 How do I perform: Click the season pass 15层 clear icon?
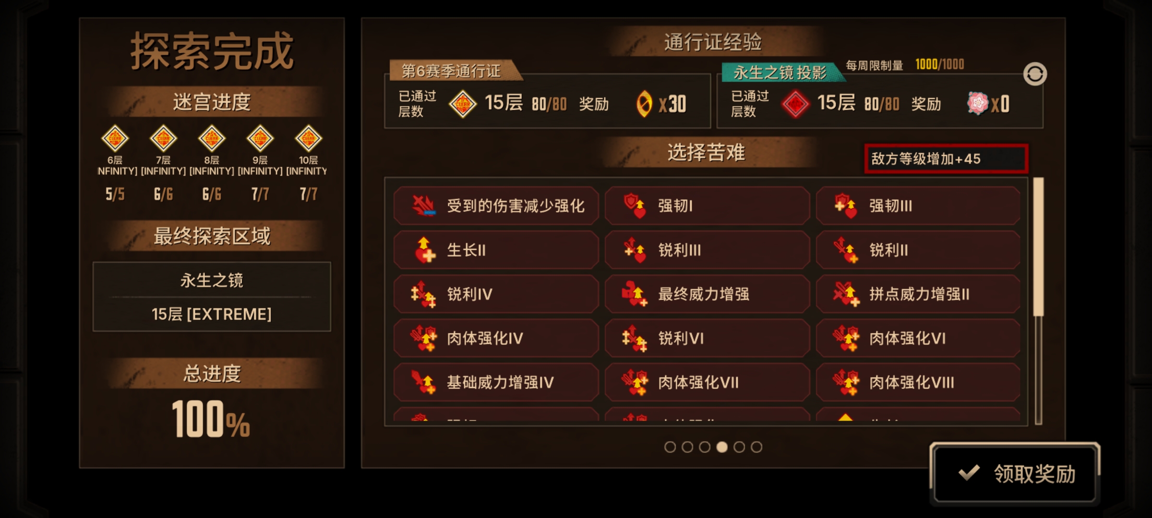coord(463,104)
